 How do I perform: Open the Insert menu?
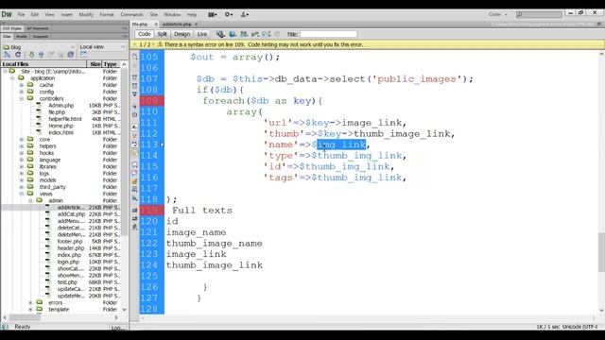(66, 15)
